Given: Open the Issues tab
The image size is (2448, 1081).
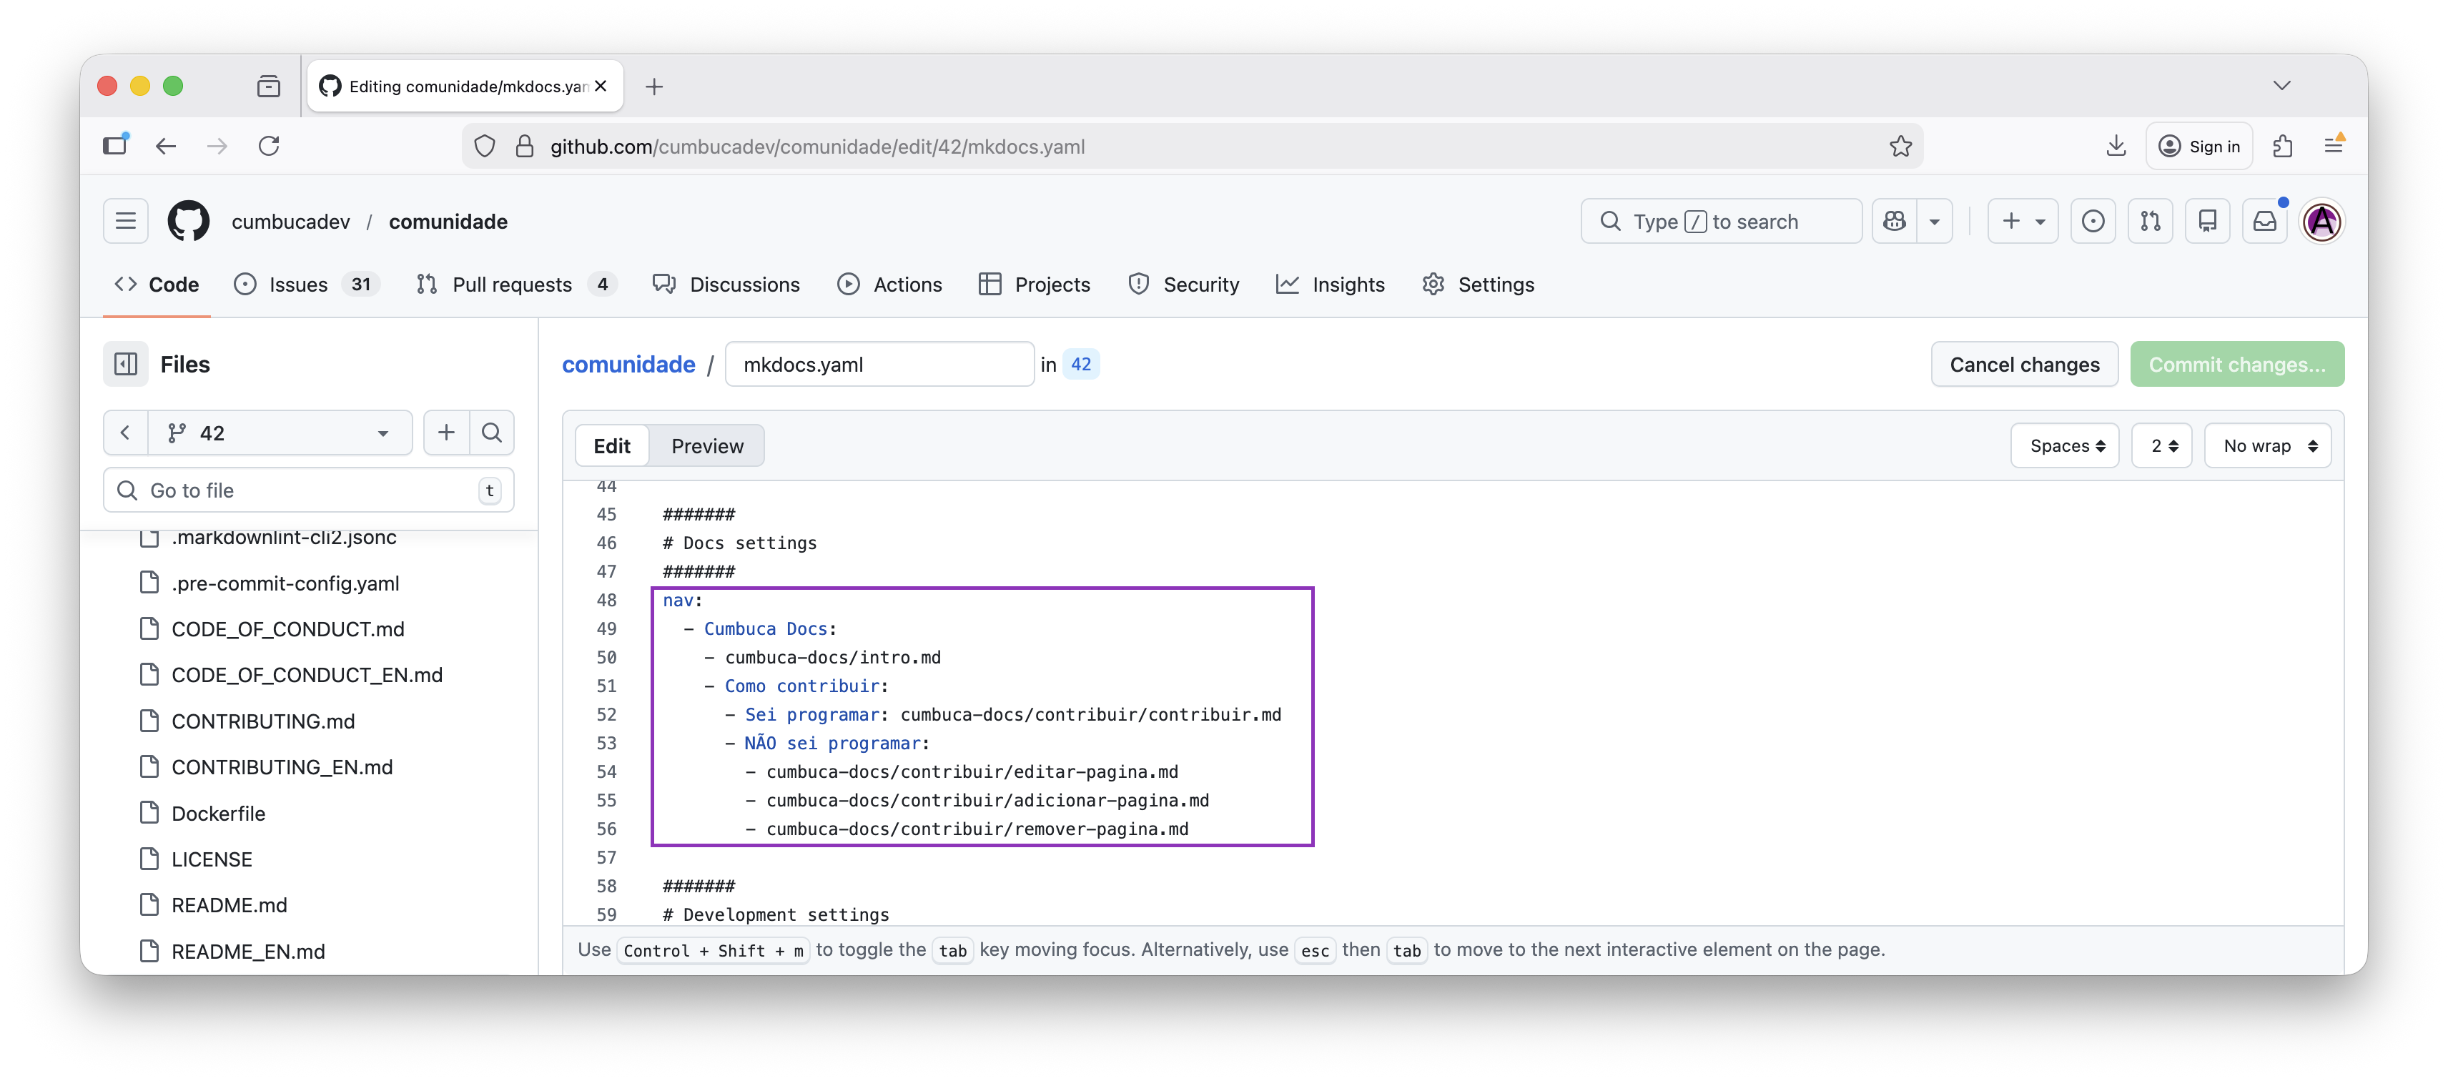Looking at the screenshot, I should pos(306,284).
